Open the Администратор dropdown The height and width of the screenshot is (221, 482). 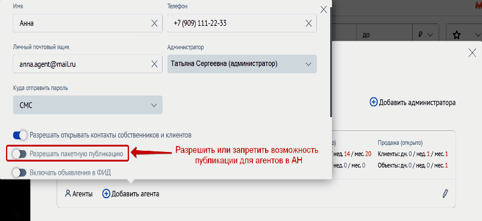242,64
